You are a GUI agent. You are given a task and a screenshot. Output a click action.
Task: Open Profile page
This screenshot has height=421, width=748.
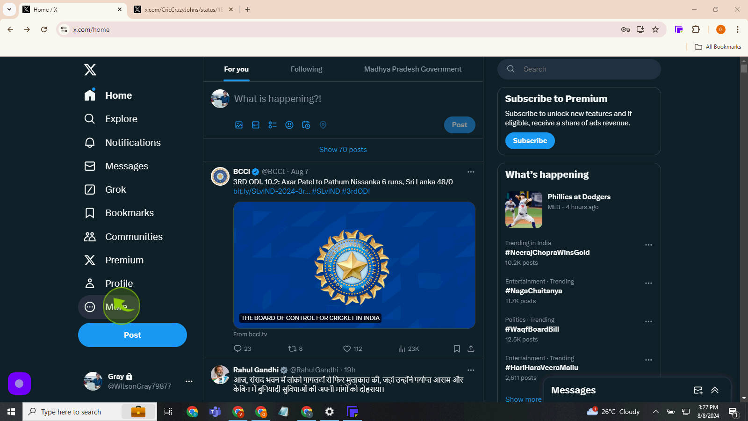tap(108, 283)
